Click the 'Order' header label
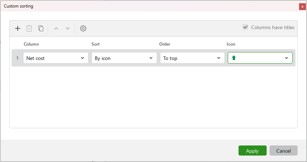Screen dimensions: 307x162 165,44
